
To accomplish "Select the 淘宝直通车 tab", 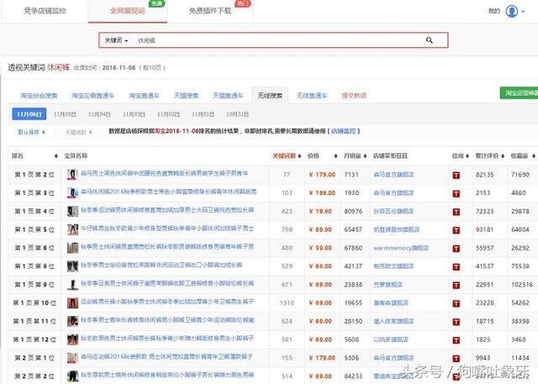I will click(x=144, y=96).
